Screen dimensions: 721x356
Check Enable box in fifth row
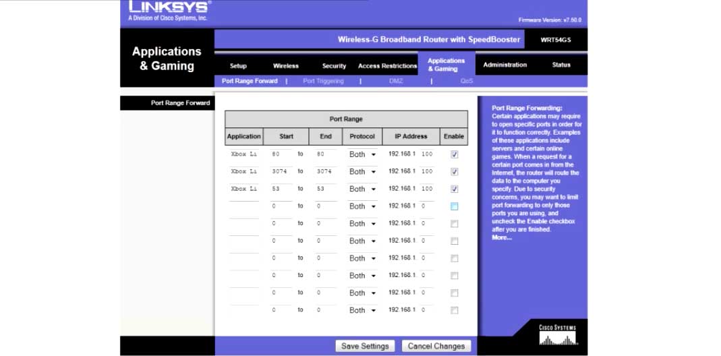point(455,224)
